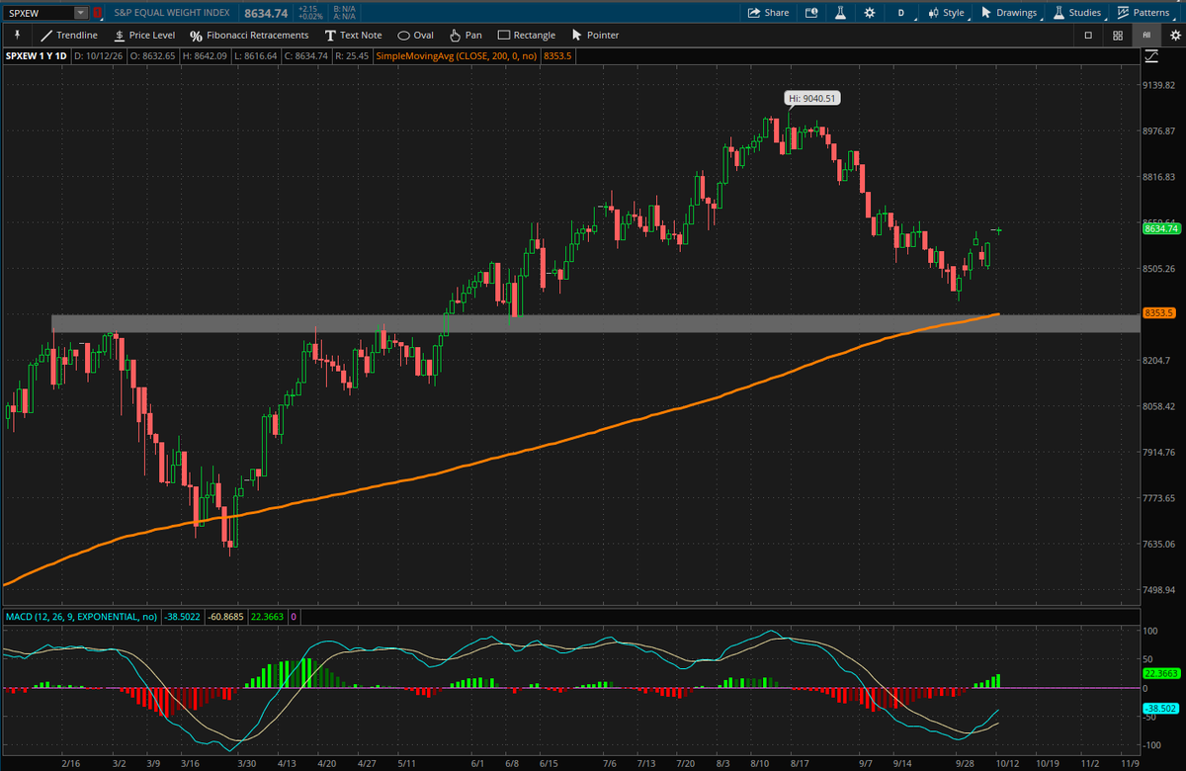Viewport: 1186px width, 771px height.
Task: Click the 8634.74 current price tag on axis
Action: point(1162,229)
